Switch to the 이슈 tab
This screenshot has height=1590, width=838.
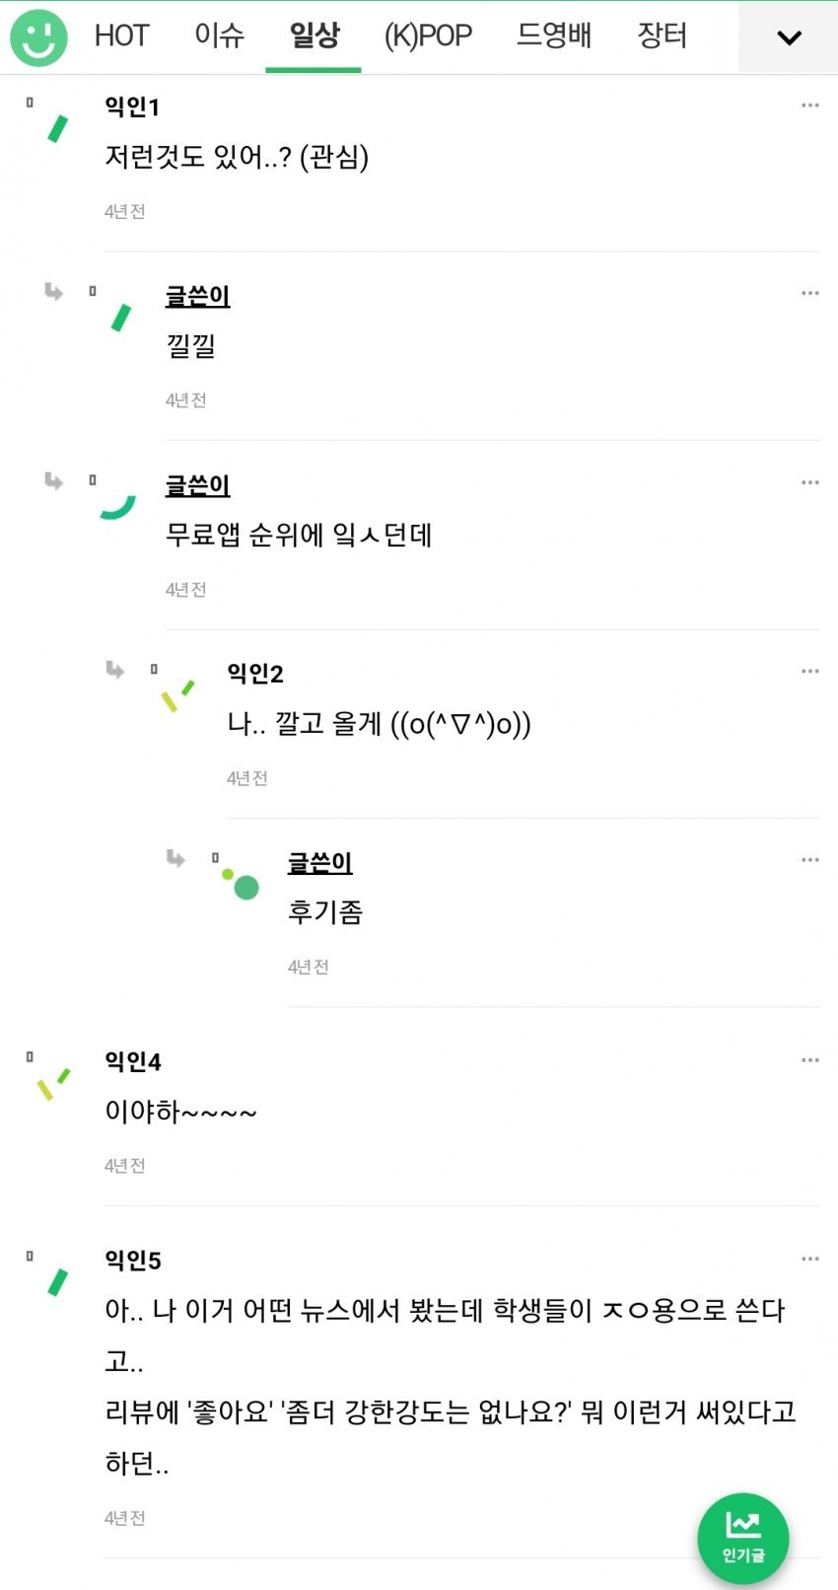pyautogui.click(x=219, y=36)
